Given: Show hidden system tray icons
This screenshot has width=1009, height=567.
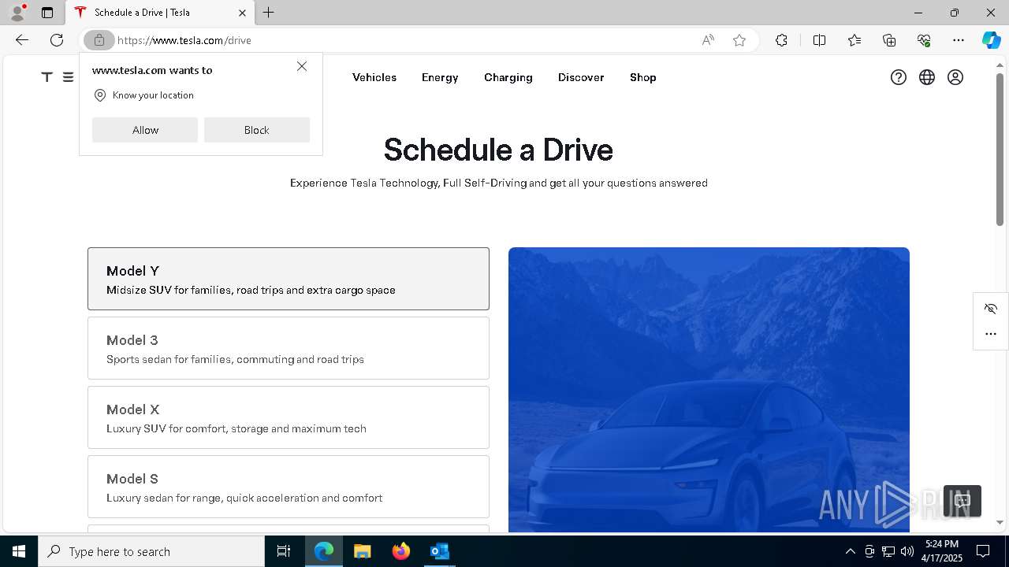Looking at the screenshot, I should tap(850, 551).
